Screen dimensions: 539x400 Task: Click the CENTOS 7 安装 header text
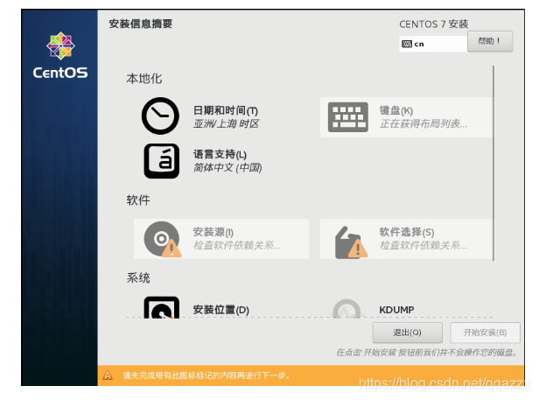pos(433,25)
